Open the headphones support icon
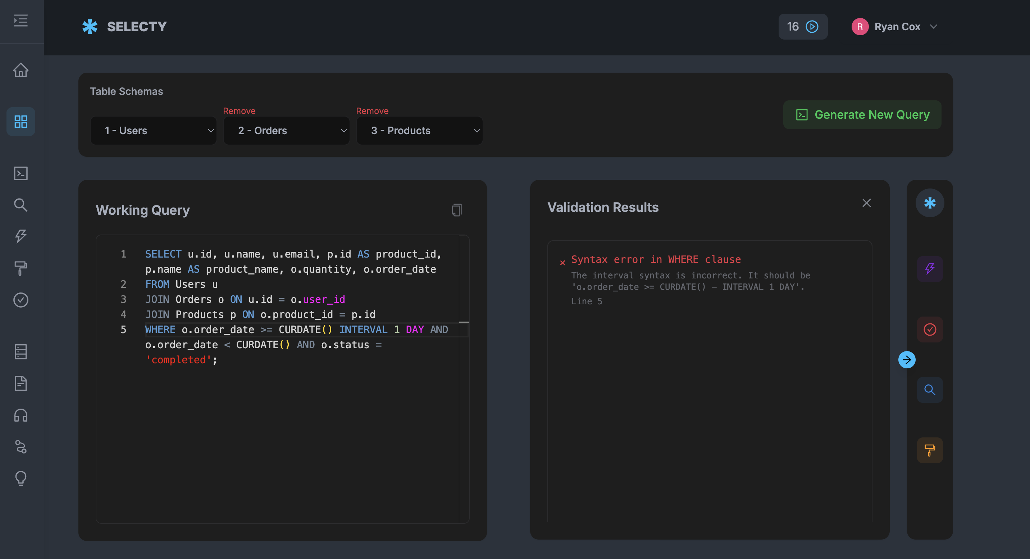The height and width of the screenshot is (559, 1030). pos(21,415)
